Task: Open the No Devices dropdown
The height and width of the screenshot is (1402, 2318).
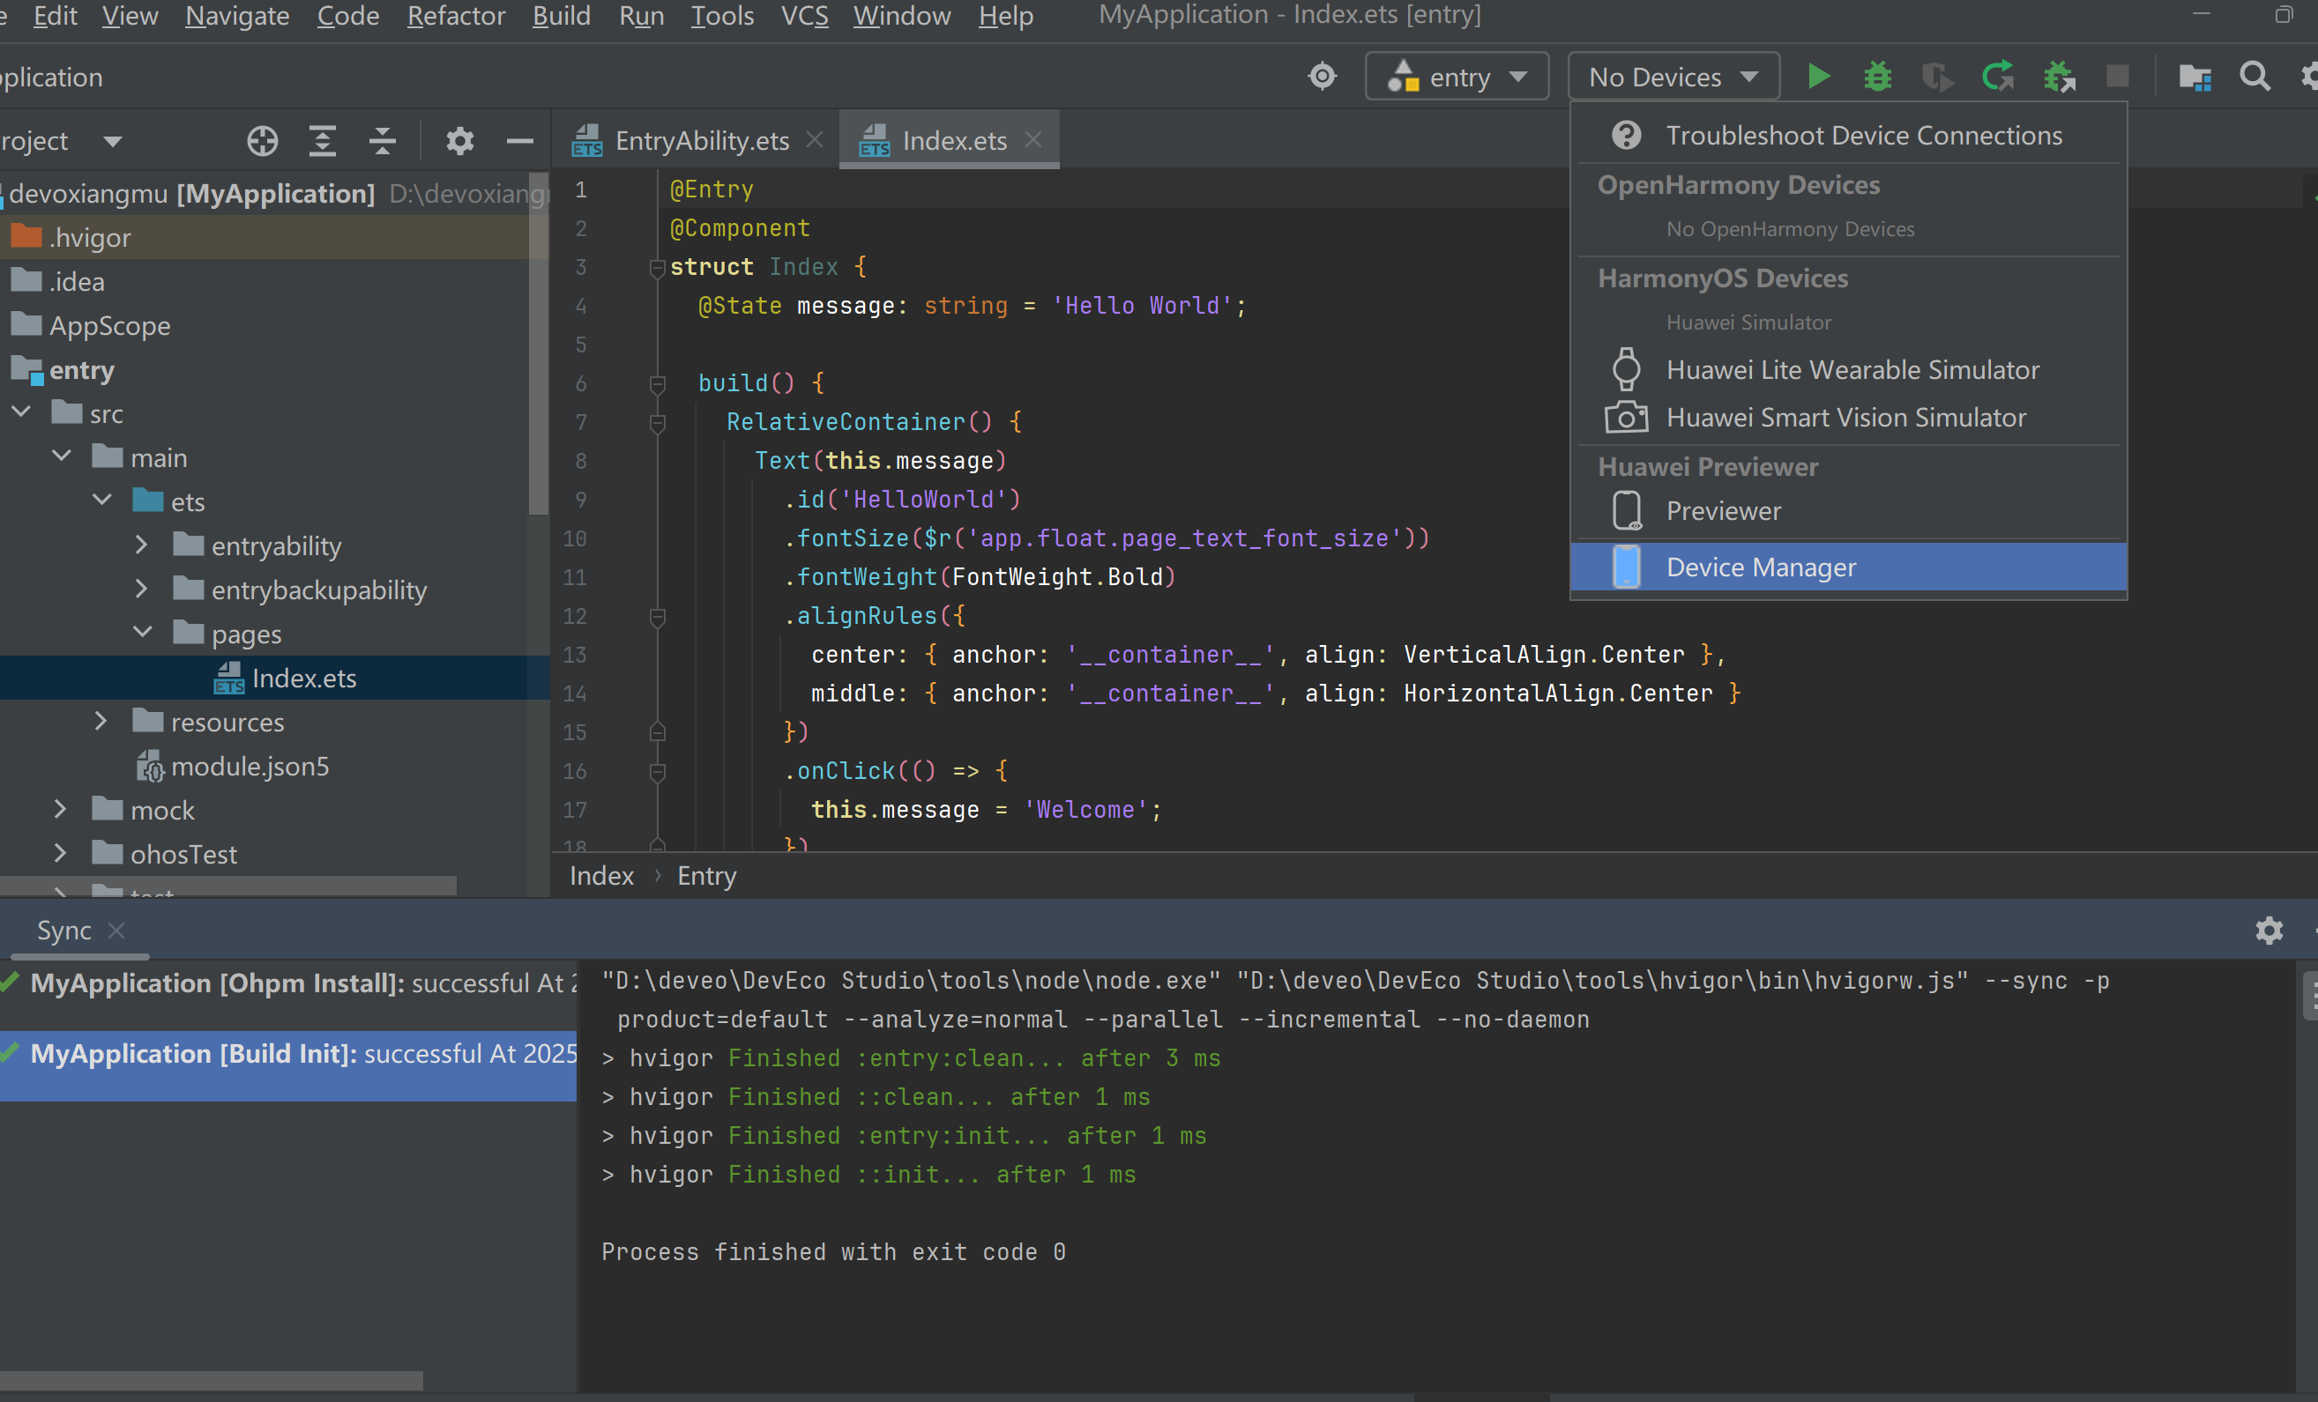Action: click(x=1673, y=77)
